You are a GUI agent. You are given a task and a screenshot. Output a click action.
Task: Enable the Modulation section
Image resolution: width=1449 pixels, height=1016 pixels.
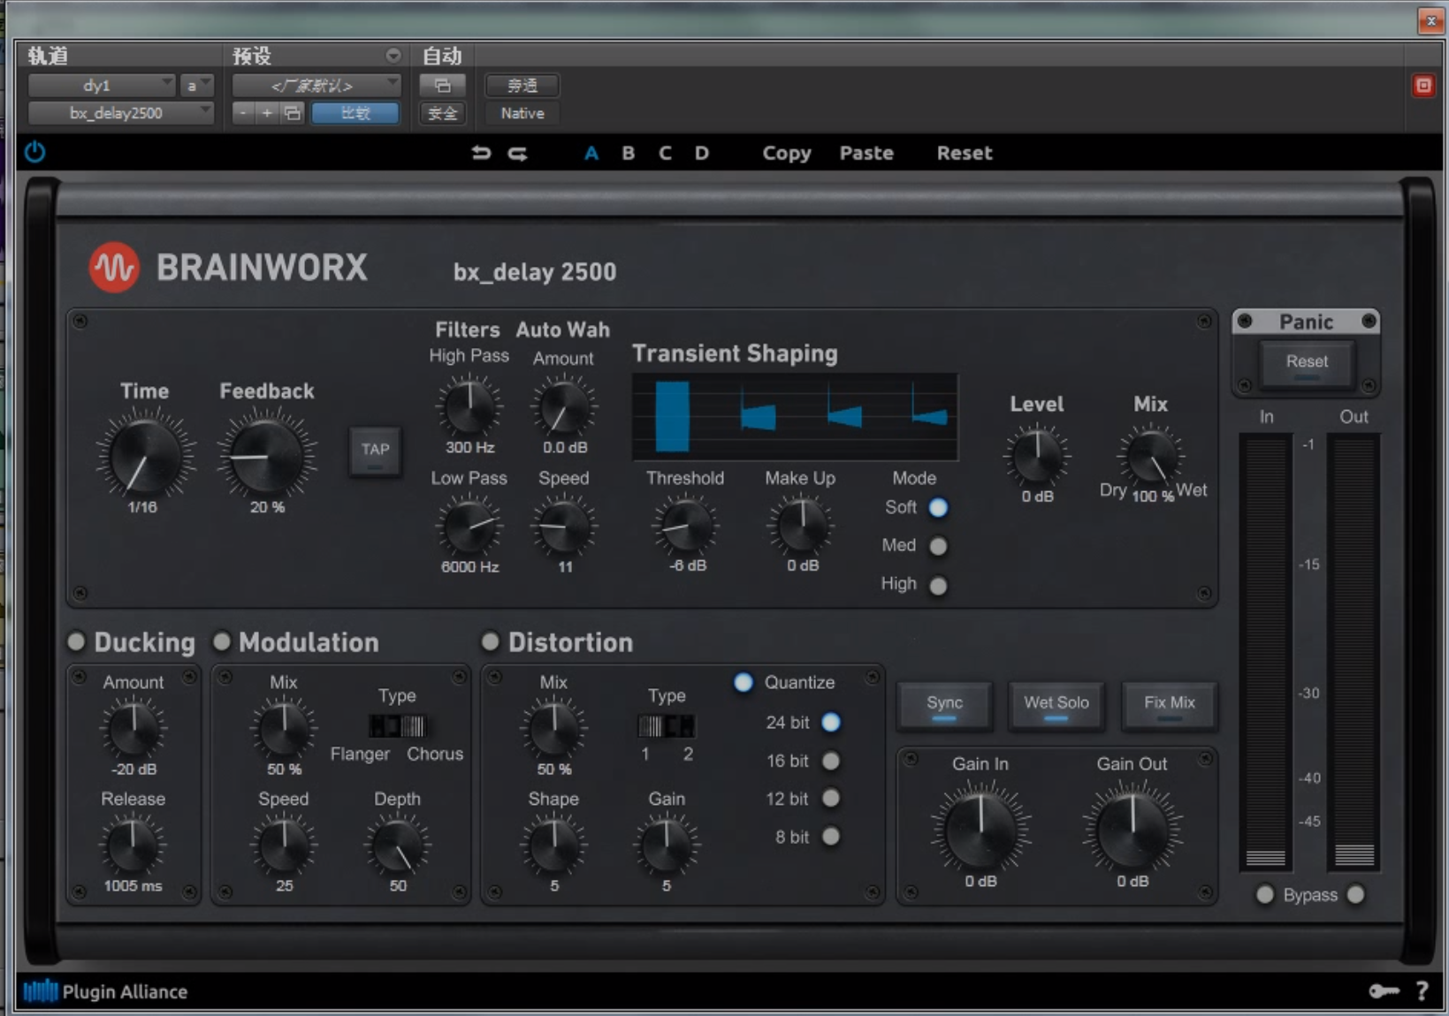[222, 641]
